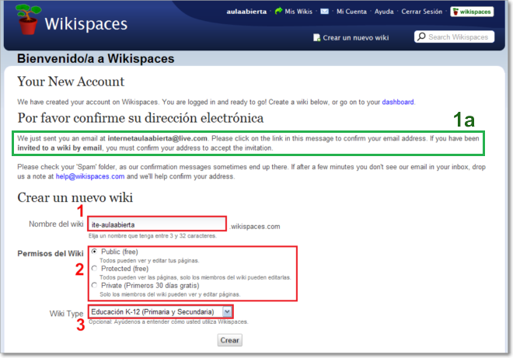Click the internetaulaabierta@live.com email text
Image resolution: width=513 pixels, height=358 pixels.
tap(157, 138)
